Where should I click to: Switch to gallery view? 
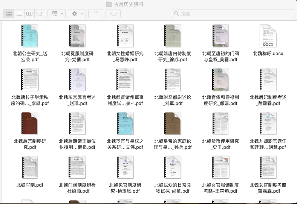(x=40, y=14)
